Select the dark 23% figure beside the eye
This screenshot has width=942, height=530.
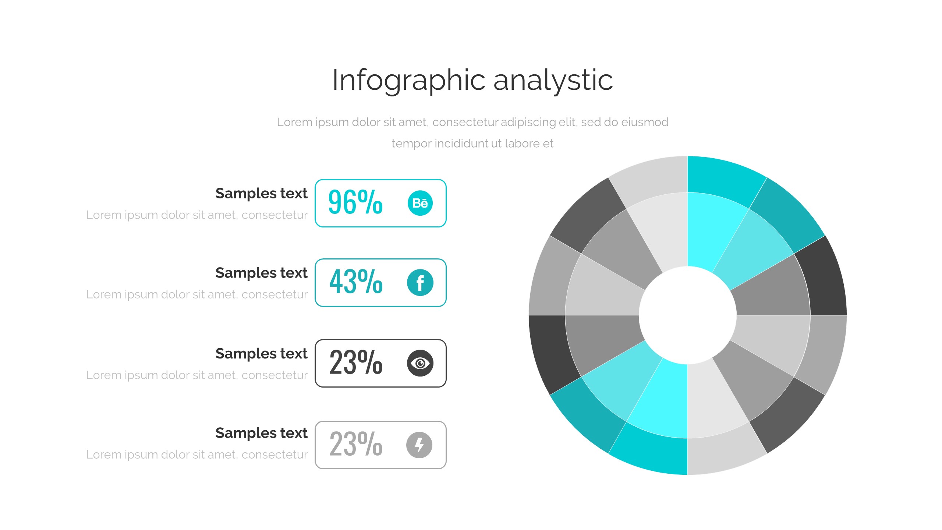[356, 363]
